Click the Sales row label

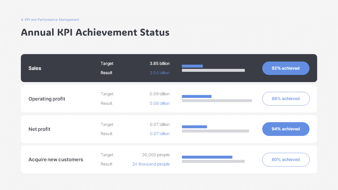(35, 68)
